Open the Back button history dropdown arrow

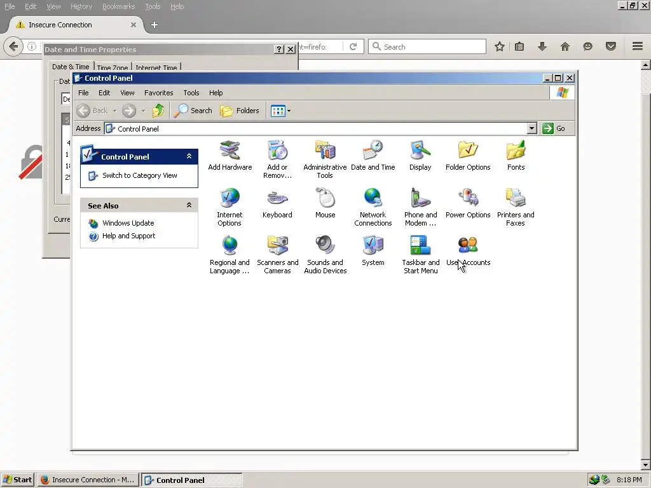pos(114,111)
